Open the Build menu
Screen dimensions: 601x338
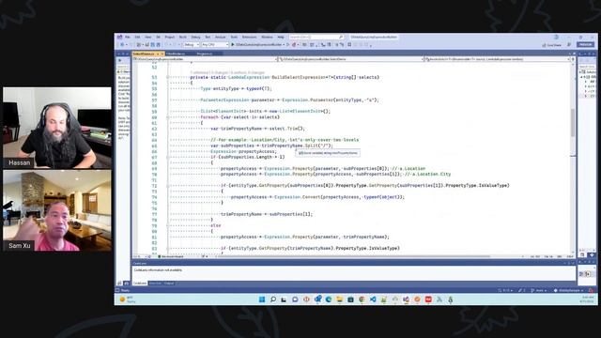click(x=183, y=38)
